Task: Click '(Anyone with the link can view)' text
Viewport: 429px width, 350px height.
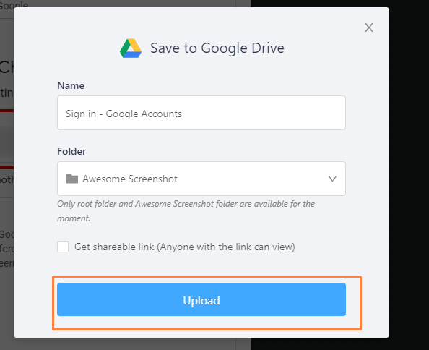Action: [x=226, y=247]
